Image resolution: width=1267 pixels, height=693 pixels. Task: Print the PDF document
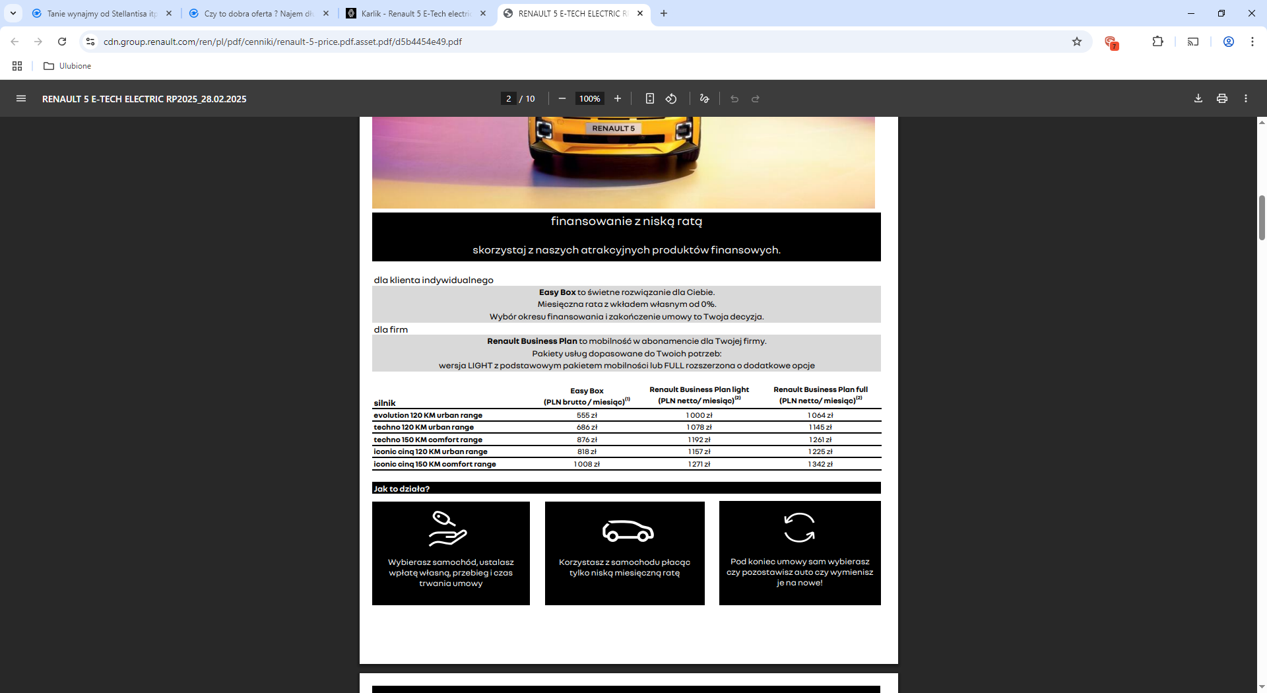tap(1222, 98)
